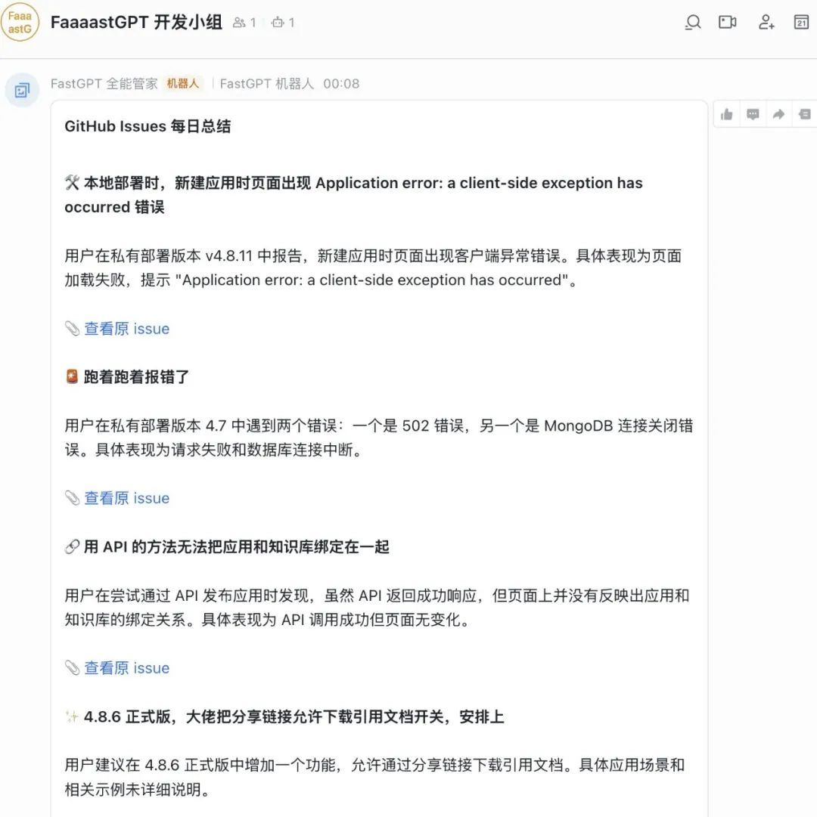Open the issue link under the API binding summary
The width and height of the screenshot is (817, 817).
point(126,668)
